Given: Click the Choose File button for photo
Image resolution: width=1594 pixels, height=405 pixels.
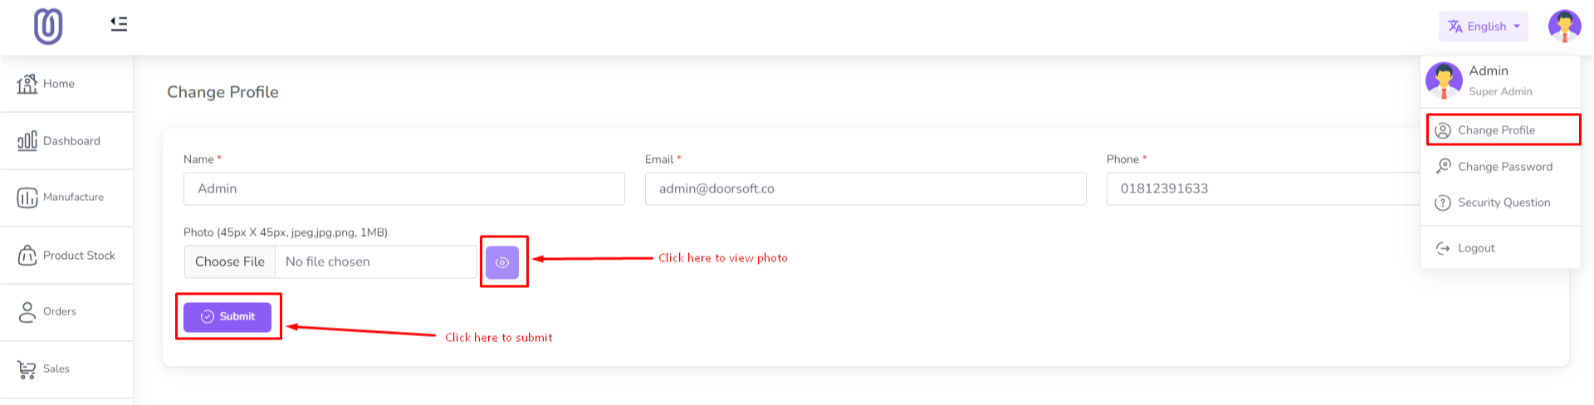Looking at the screenshot, I should pyautogui.click(x=230, y=262).
